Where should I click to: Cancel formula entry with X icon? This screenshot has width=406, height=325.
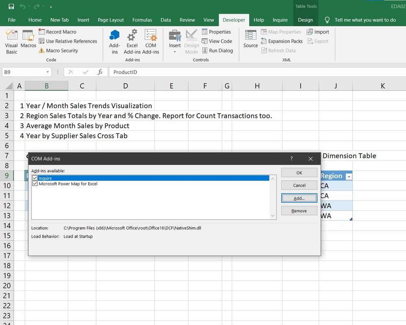click(x=71, y=72)
